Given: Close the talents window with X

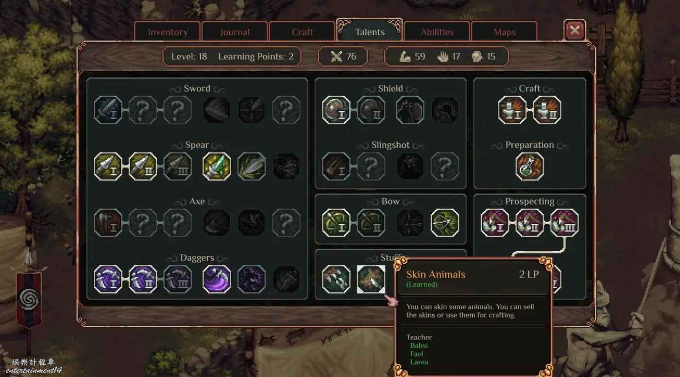Looking at the screenshot, I should (575, 31).
